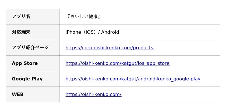Click the word Android in device row

(x=110, y=32)
